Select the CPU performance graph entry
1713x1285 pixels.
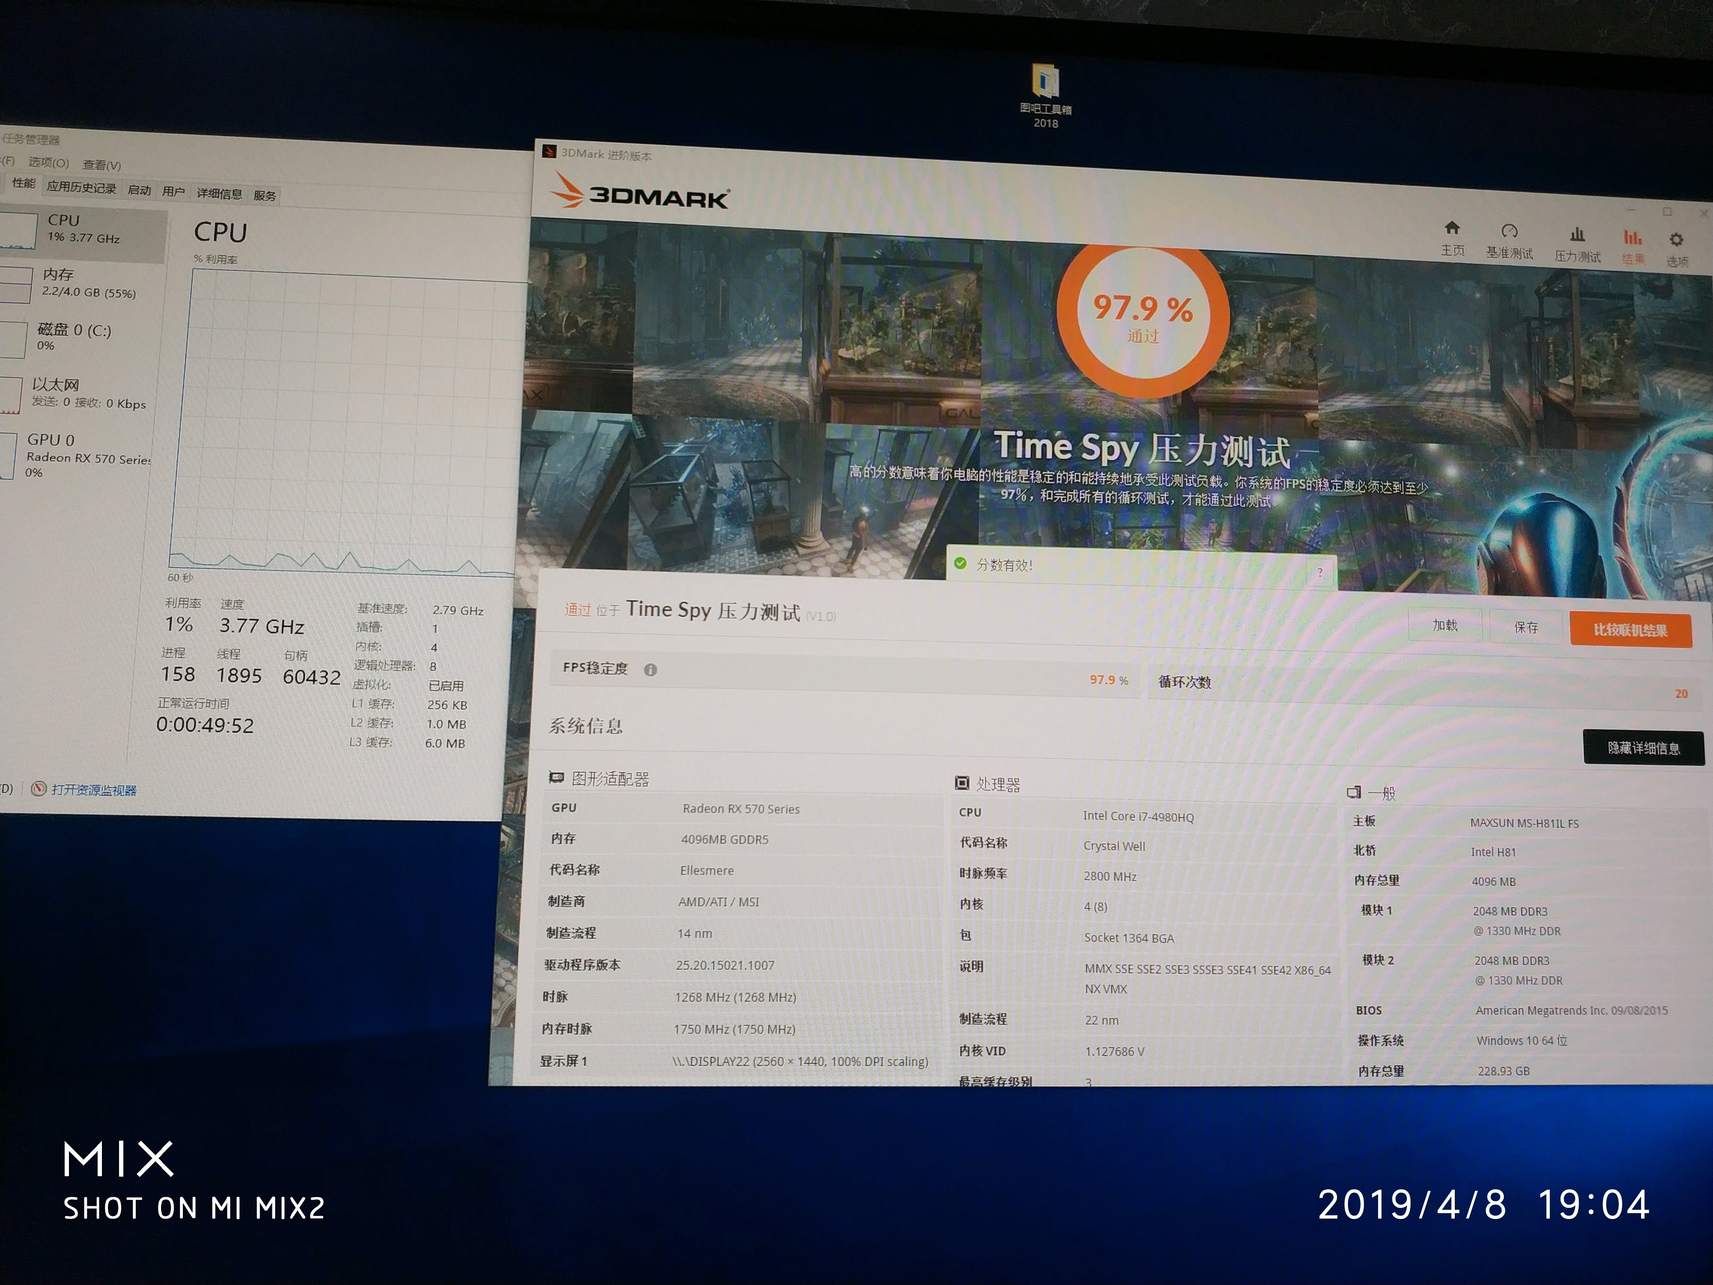point(84,229)
